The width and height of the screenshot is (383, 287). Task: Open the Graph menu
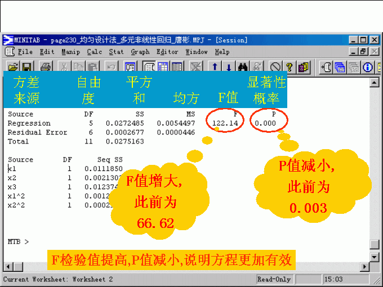tap(140, 52)
